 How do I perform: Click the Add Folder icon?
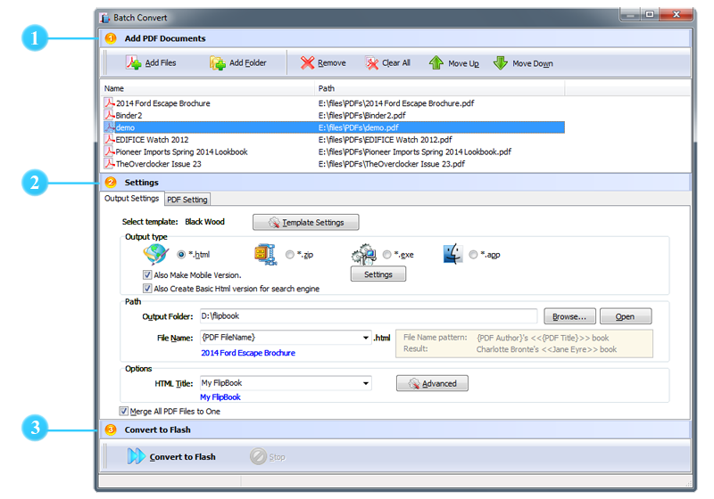point(218,63)
